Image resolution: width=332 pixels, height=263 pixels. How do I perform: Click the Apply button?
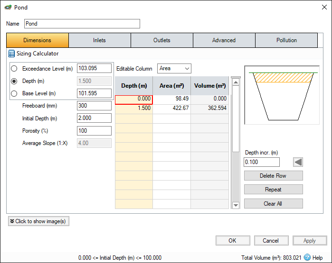tap(310, 241)
